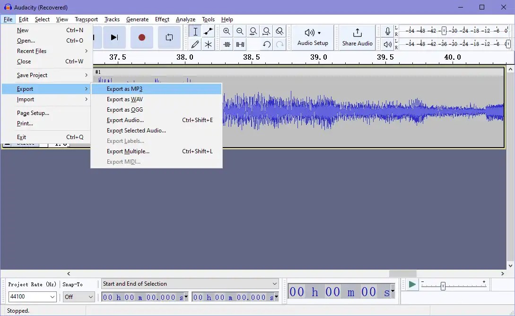Viewport: 515px width, 316px height.
Task: Adjust the Play-at-Speed slider
Action: [443, 285]
